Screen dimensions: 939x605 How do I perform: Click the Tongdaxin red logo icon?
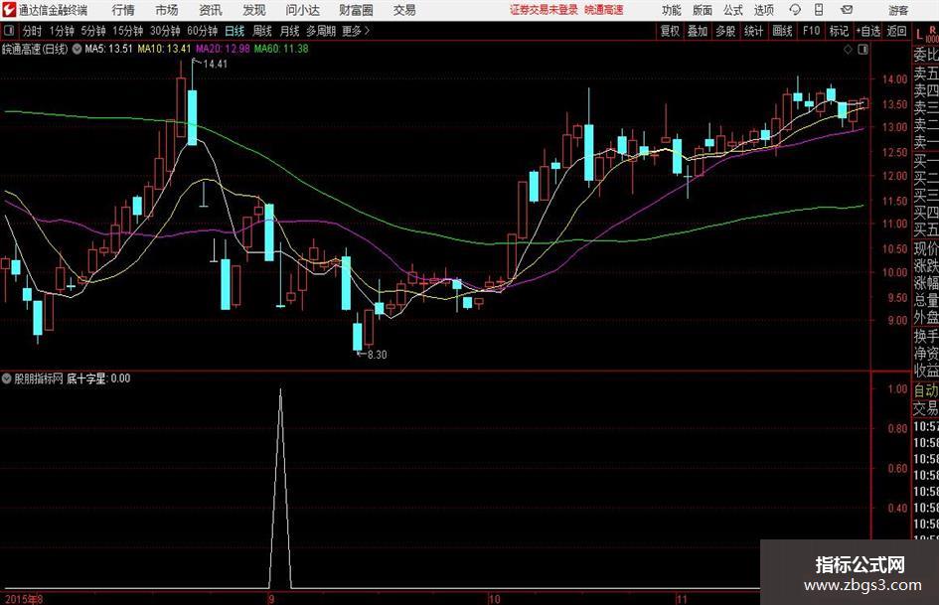(9, 10)
